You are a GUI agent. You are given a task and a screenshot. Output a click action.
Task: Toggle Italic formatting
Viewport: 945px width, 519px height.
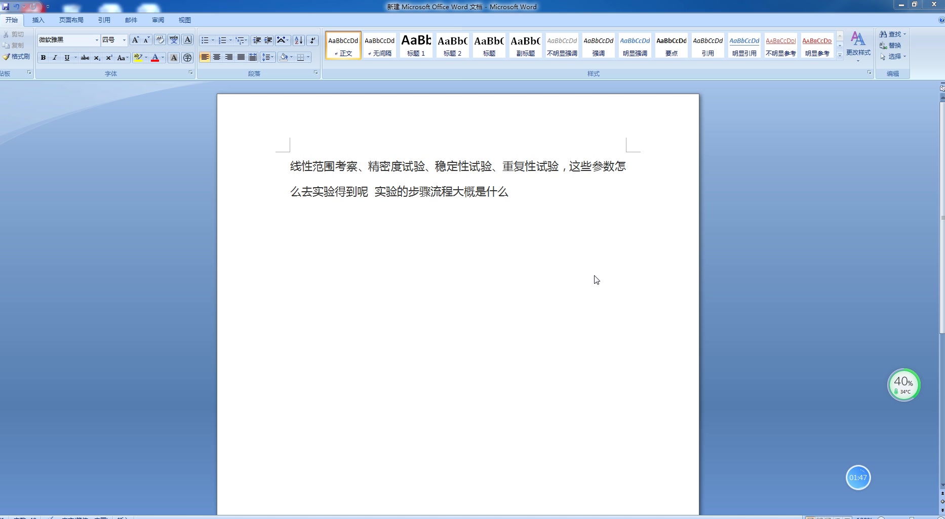tap(55, 58)
